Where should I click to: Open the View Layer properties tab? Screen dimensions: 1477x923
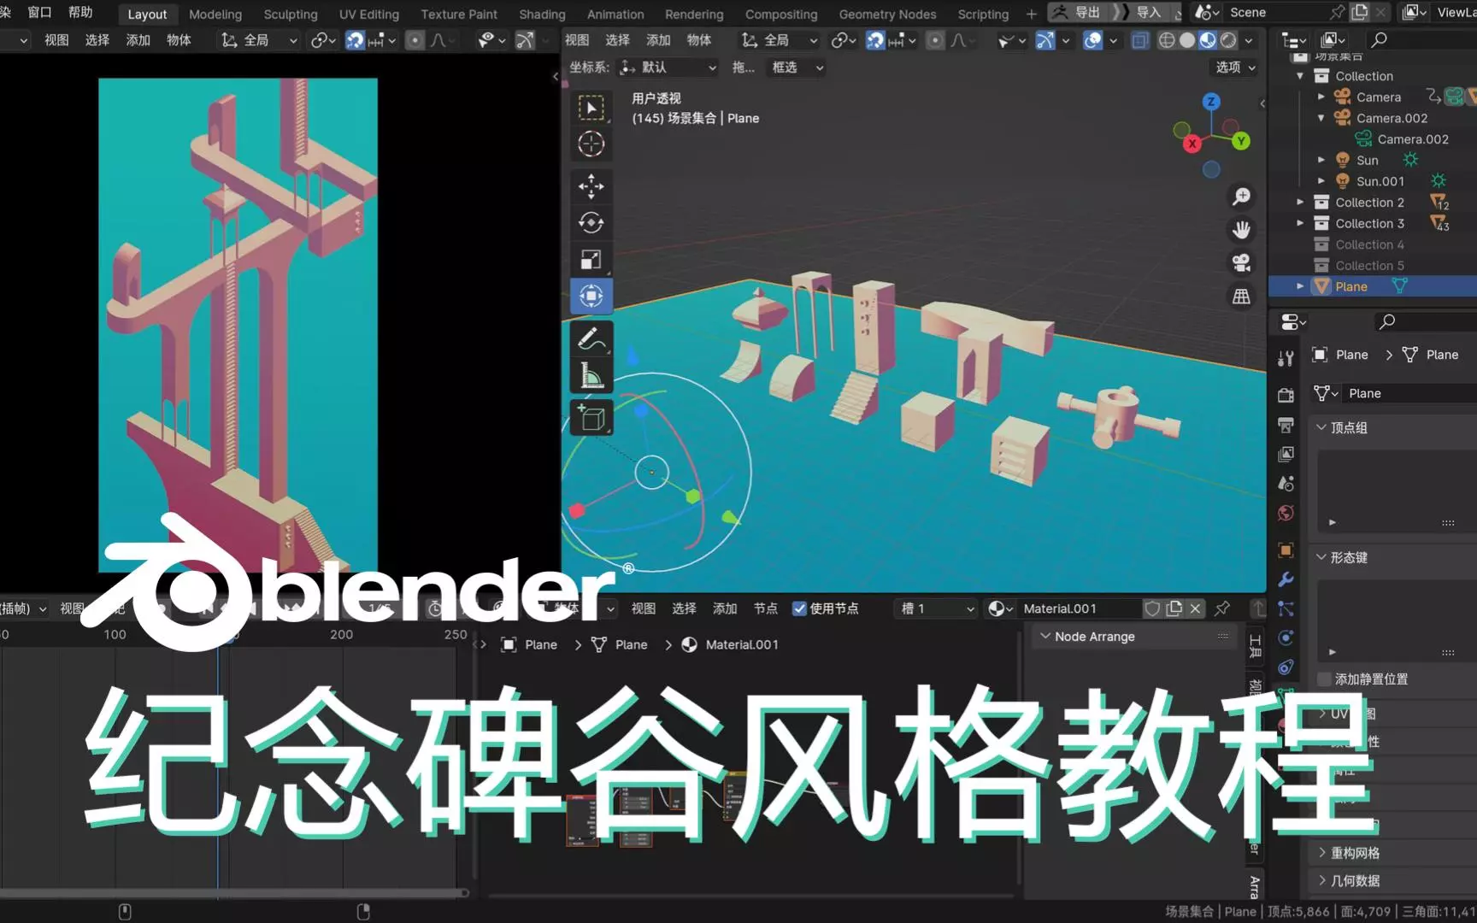pos(1286,454)
